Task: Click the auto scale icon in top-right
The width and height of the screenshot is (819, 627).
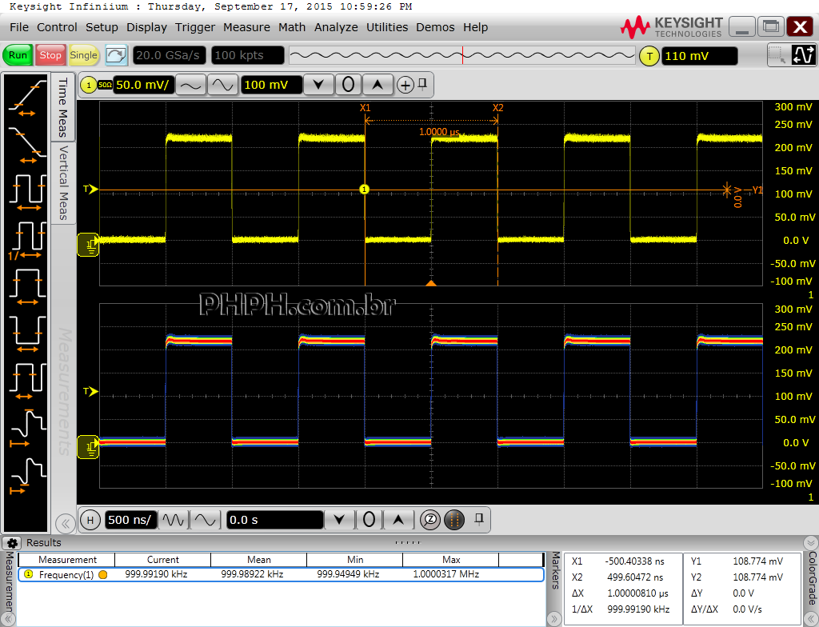Action: (803, 55)
